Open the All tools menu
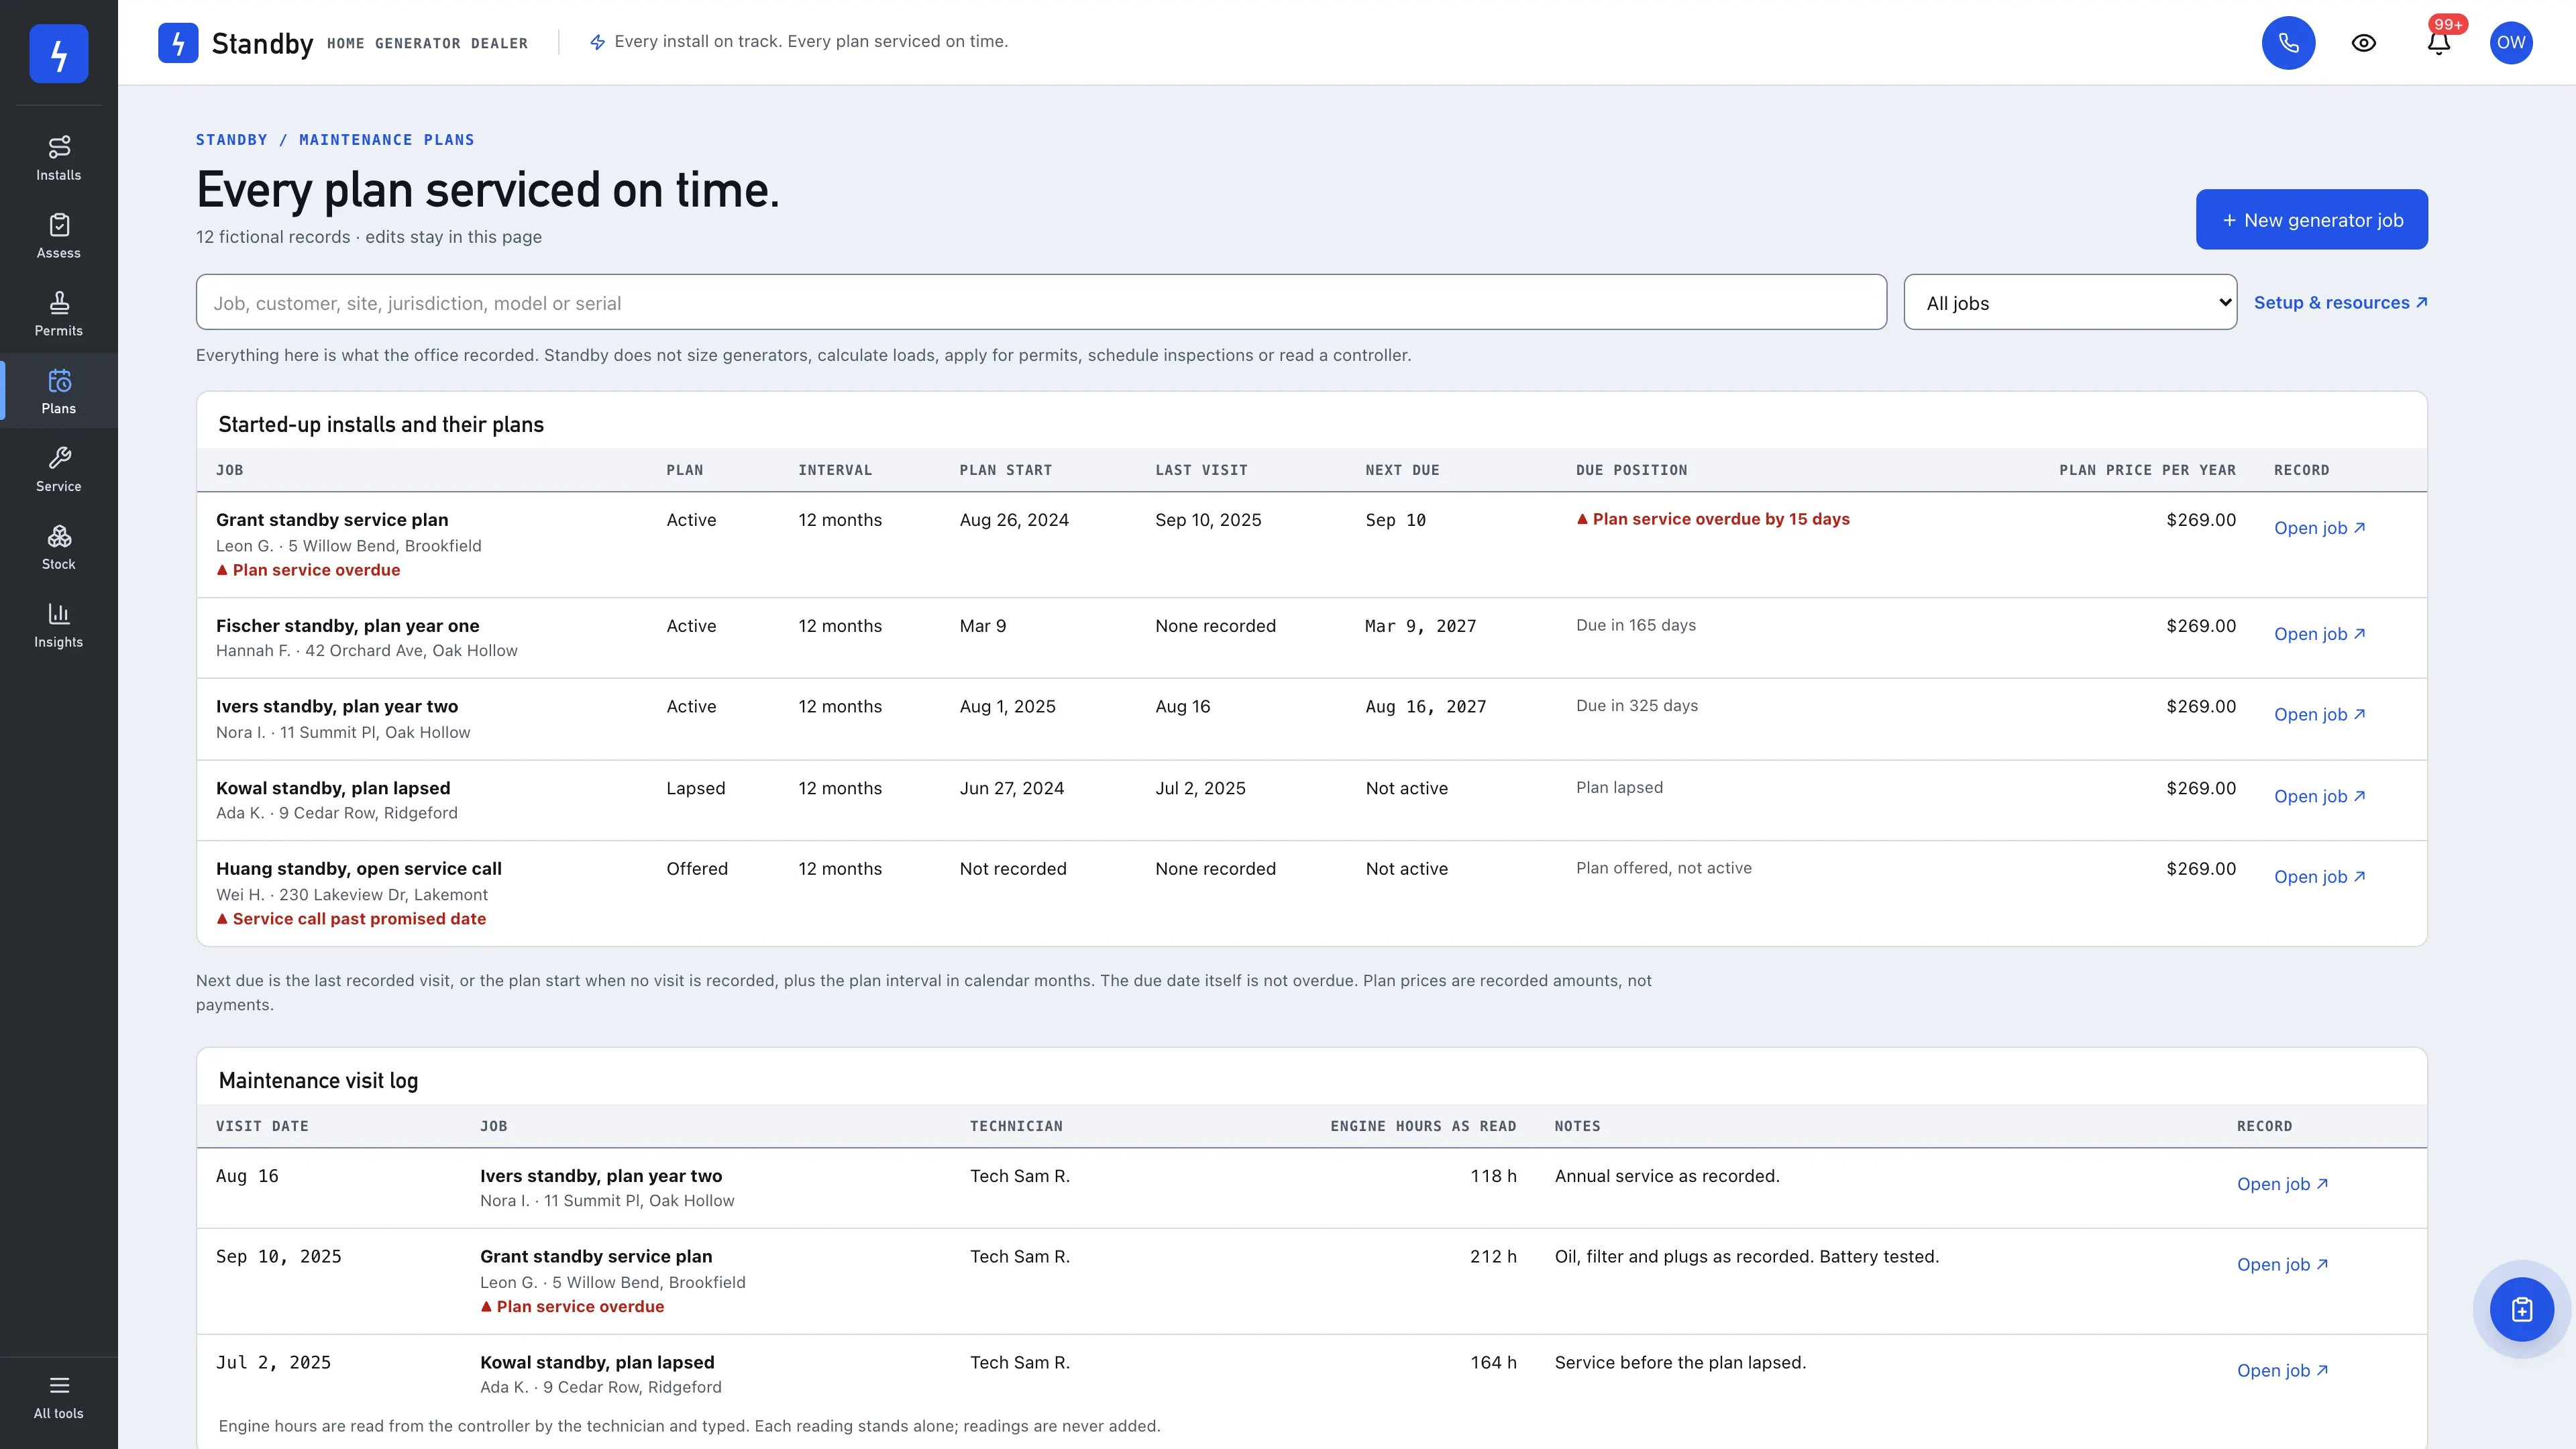Image resolution: width=2576 pixels, height=1449 pixels. click(59, 1397)
